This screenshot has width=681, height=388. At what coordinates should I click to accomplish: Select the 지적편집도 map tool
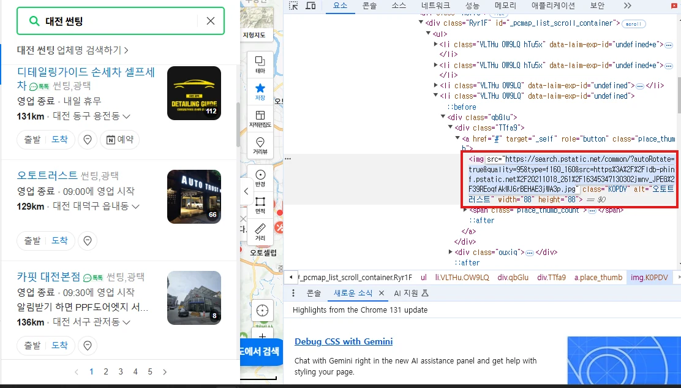(x=260, y=119)
